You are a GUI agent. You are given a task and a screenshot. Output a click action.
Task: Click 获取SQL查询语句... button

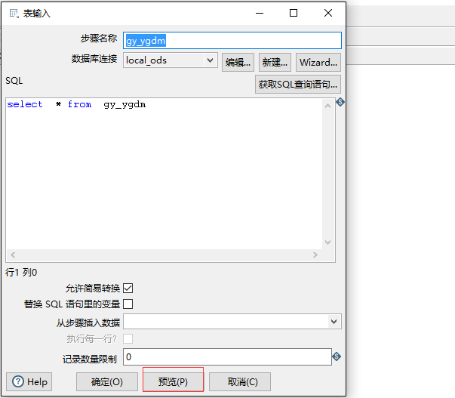pyautogui.click(x=298, y=85)
